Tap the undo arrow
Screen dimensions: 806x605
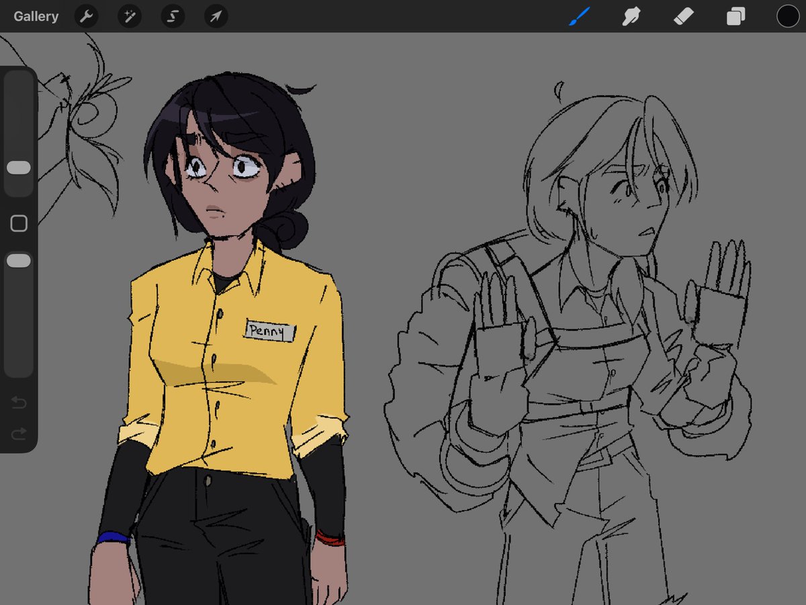(19, 403)
